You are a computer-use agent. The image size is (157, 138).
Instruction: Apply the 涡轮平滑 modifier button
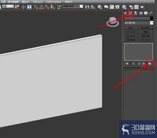coord(145,36)
